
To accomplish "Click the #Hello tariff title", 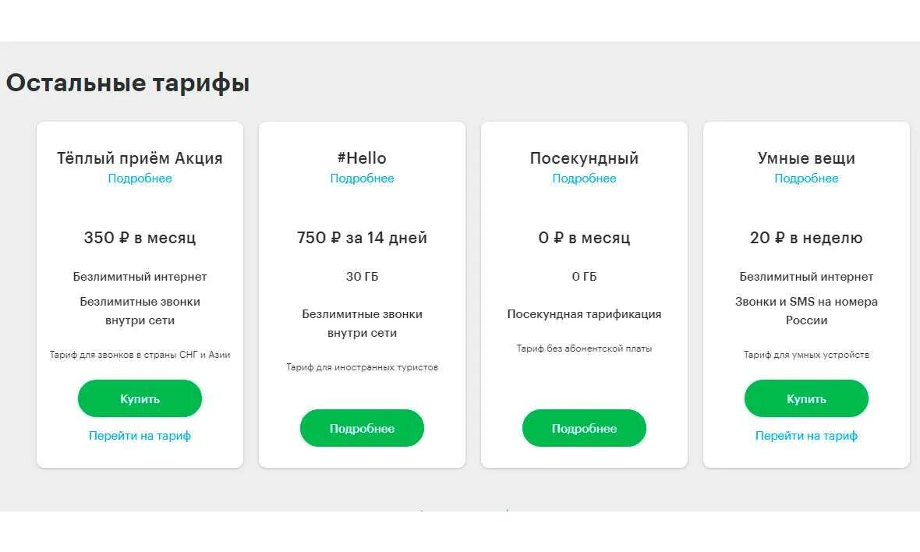I will coord(362,157).
